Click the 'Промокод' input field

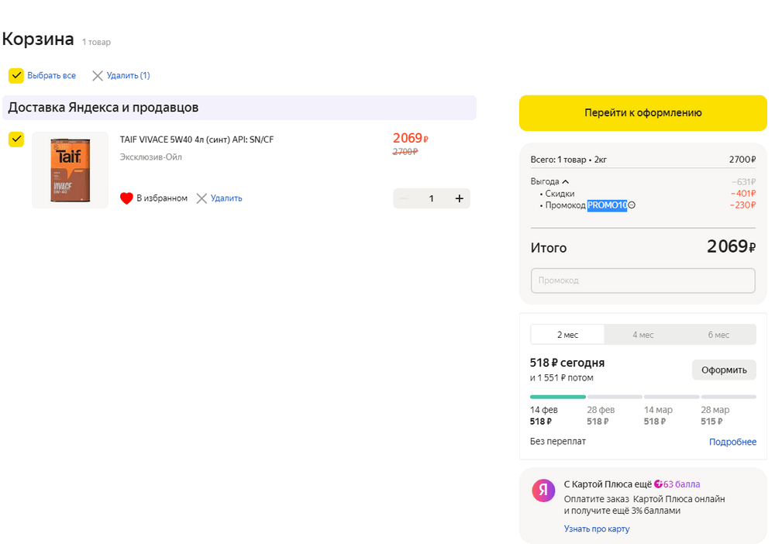pyautogui.click(x=642, y=281)
